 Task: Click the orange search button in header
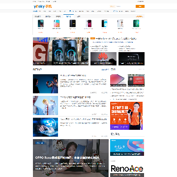pos(140,6)
